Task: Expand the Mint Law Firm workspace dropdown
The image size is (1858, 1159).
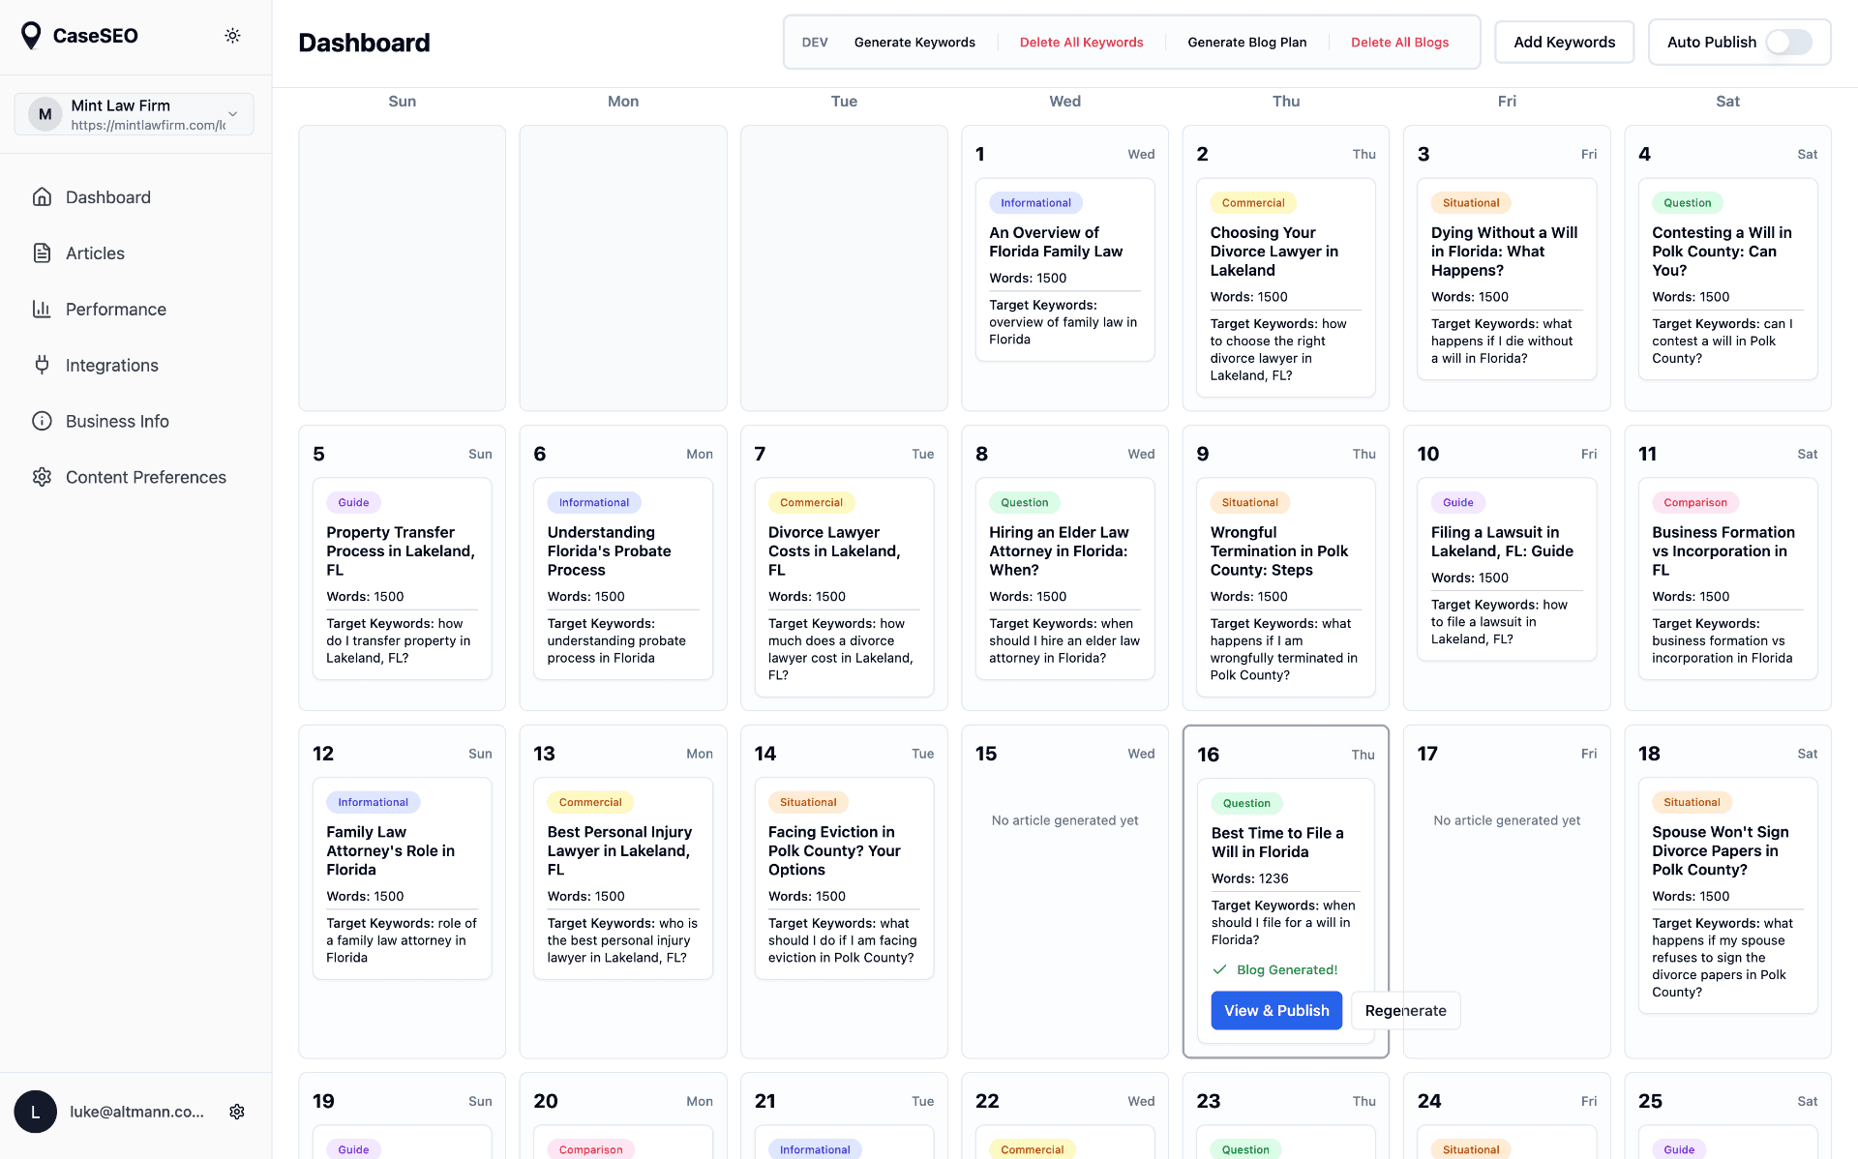Action: click(232, 114)
